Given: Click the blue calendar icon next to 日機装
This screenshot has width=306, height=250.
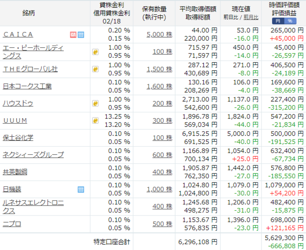Looking at the screenshot, I should [81, 189].
